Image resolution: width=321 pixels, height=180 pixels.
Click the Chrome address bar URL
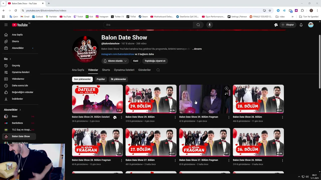point(46,10)
